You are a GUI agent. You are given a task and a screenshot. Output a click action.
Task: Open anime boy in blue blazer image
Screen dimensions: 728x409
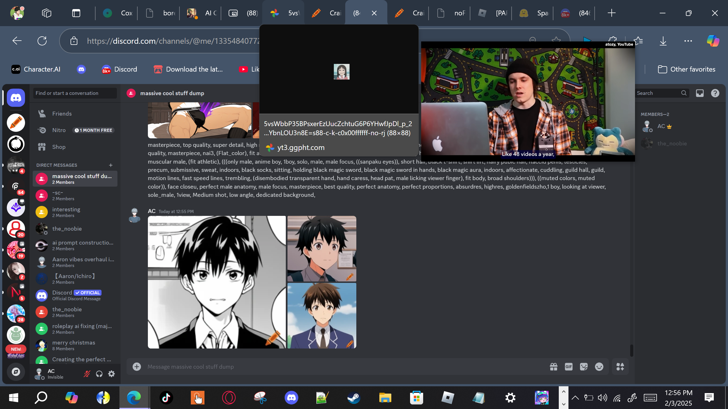[322, 316]
